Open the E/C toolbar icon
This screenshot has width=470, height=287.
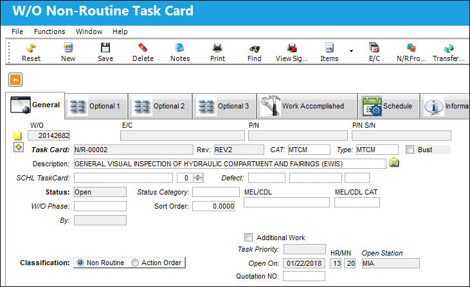click(374, 52)
